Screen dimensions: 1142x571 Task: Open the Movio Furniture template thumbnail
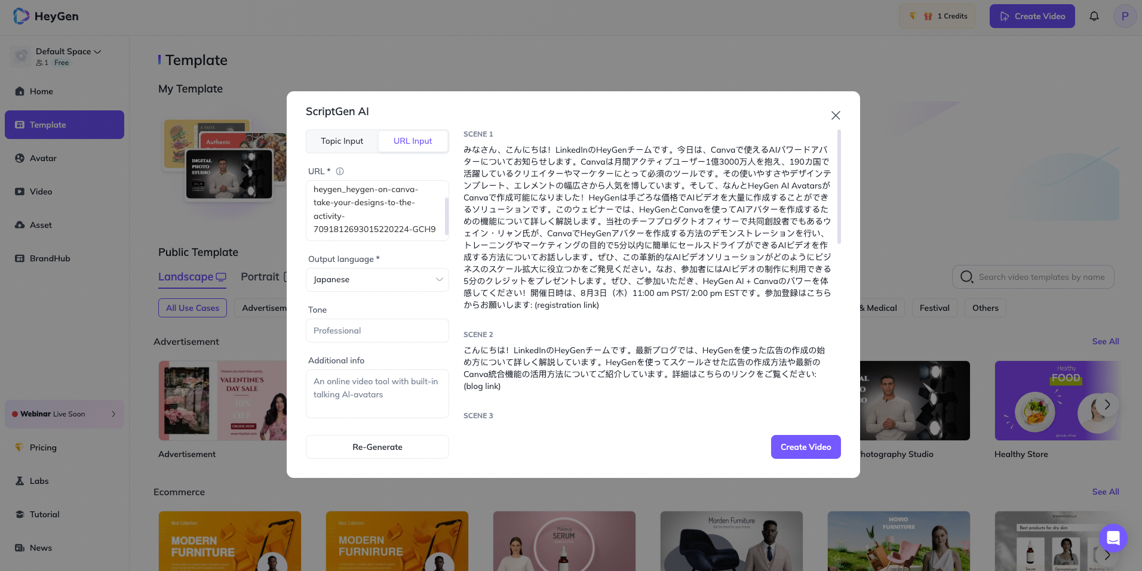pyautogui.click(x=899, y=541)
